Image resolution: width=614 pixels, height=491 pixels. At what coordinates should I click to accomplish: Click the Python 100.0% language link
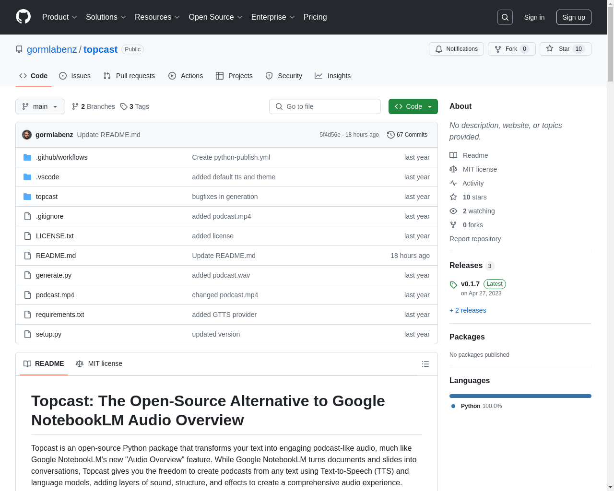477,406
